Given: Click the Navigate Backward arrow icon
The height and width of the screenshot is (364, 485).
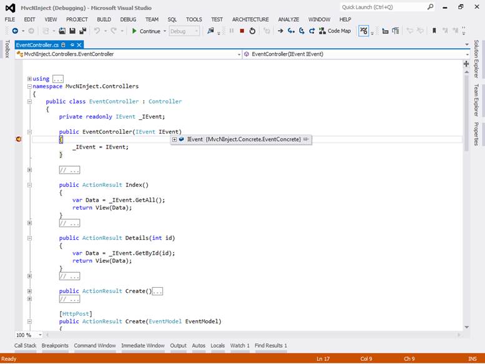Looking at the screenshot, I should [x=15, y=31].
